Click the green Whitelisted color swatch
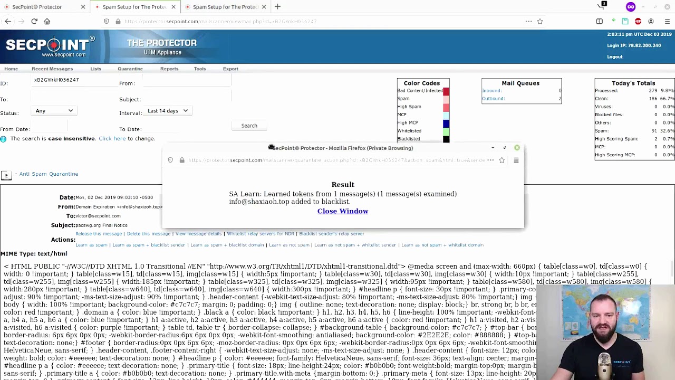 coord(446,131)
